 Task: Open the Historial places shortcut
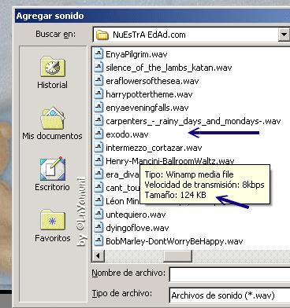(x=53, y=72)
